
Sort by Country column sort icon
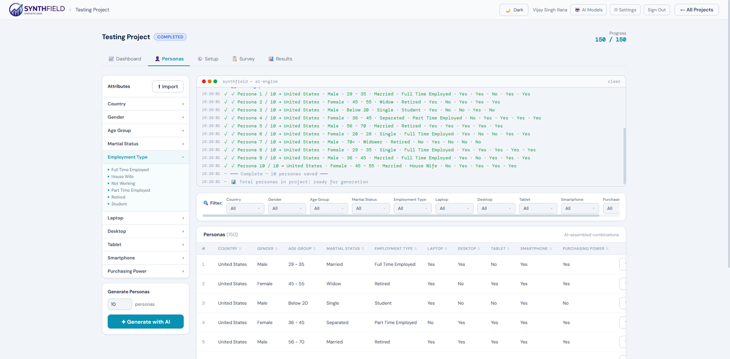pos(240,249)
